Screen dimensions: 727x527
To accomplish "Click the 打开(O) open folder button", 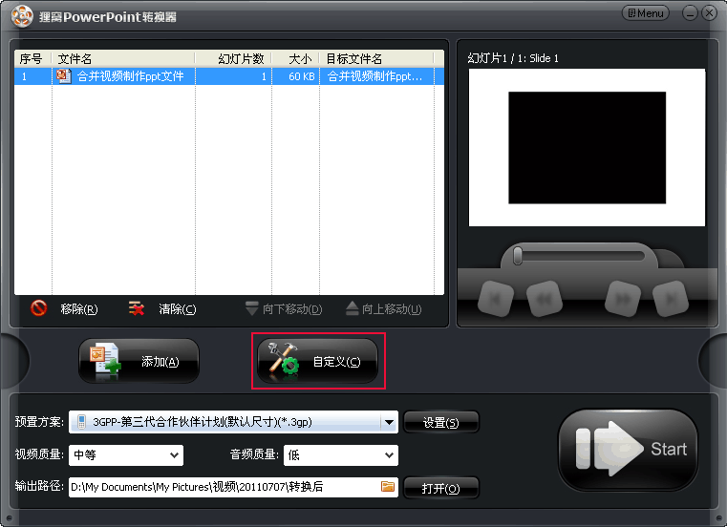I will point(441,488).
